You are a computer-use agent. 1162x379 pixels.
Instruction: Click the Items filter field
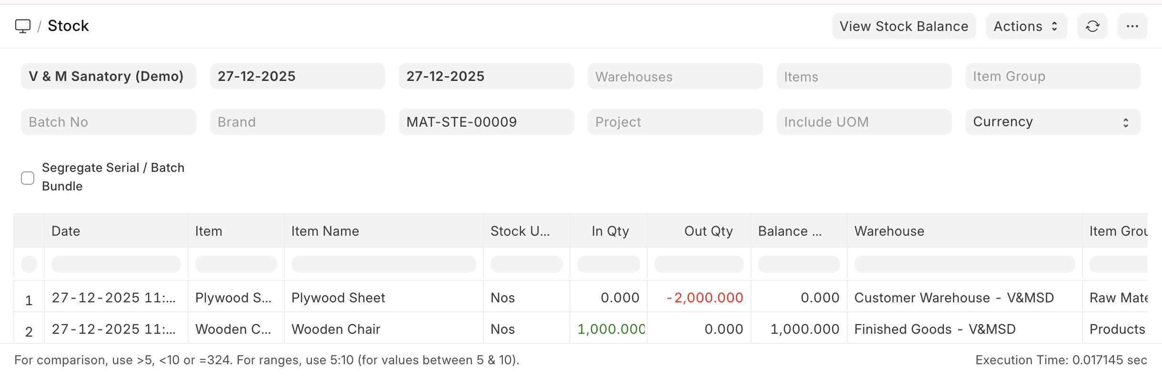click(x=863, y=76)
